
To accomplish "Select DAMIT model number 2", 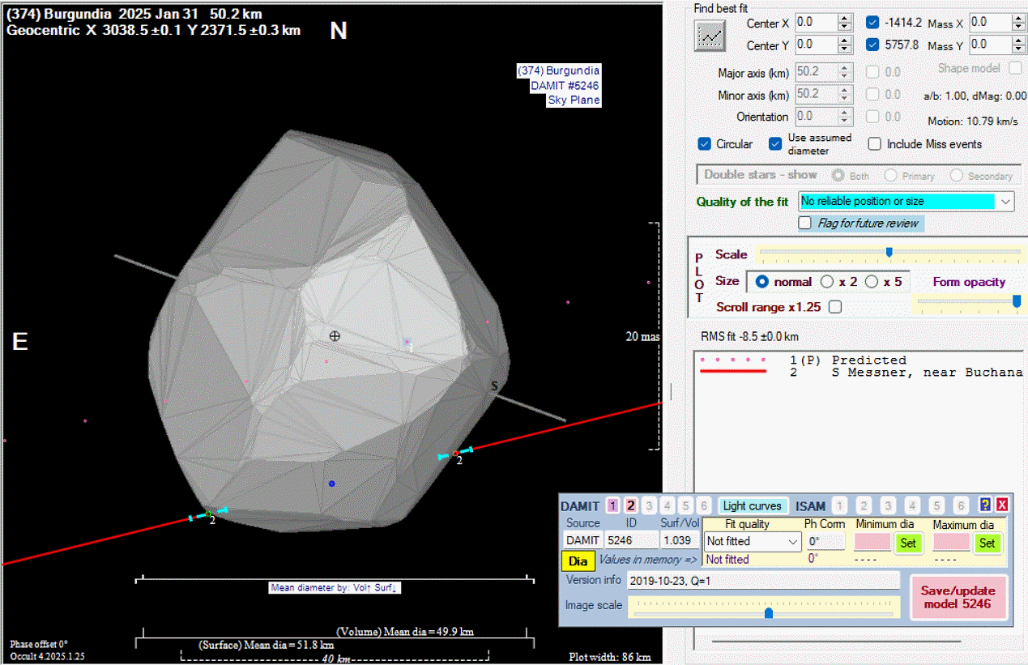I will (x=631, y=506).
